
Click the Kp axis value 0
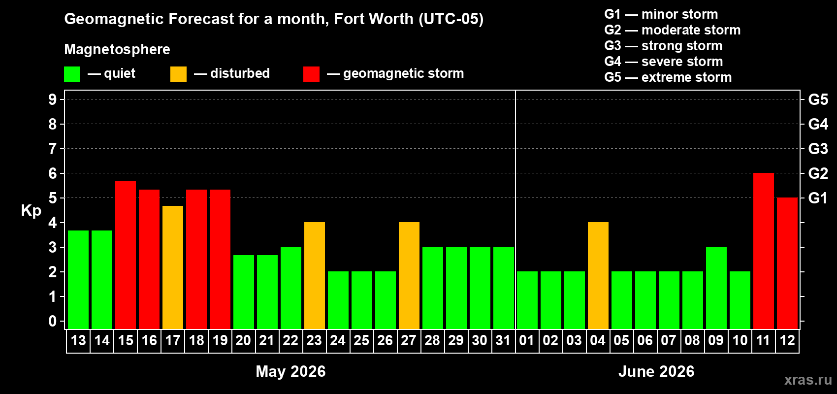tap(53, 321)
